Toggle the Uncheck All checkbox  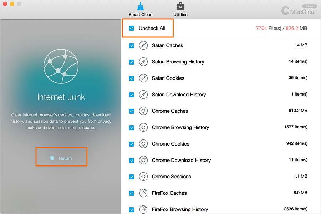coord(132,28)
